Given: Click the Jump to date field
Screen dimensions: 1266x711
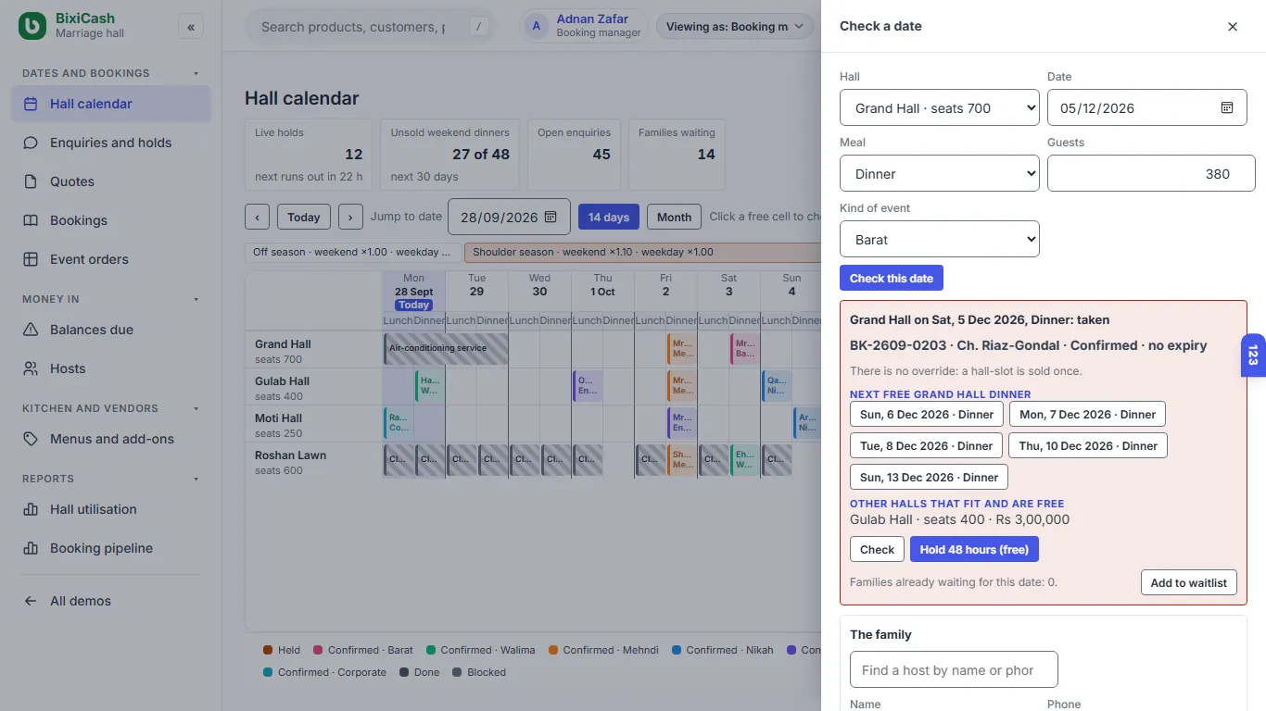Looking at the screenshot, I should (510, 217).
